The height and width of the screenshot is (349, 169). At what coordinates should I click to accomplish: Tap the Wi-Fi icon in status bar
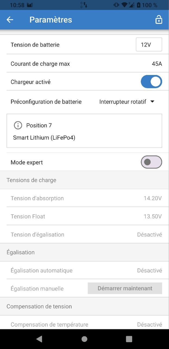click(124, 5)
